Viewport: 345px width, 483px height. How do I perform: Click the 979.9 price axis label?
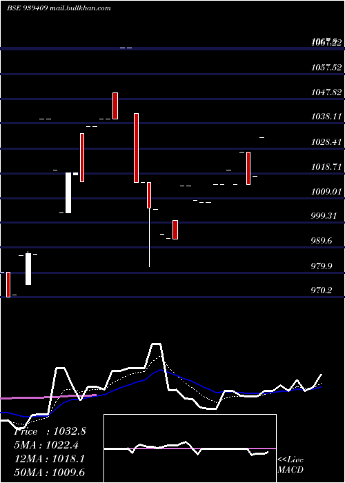[322, 266]
